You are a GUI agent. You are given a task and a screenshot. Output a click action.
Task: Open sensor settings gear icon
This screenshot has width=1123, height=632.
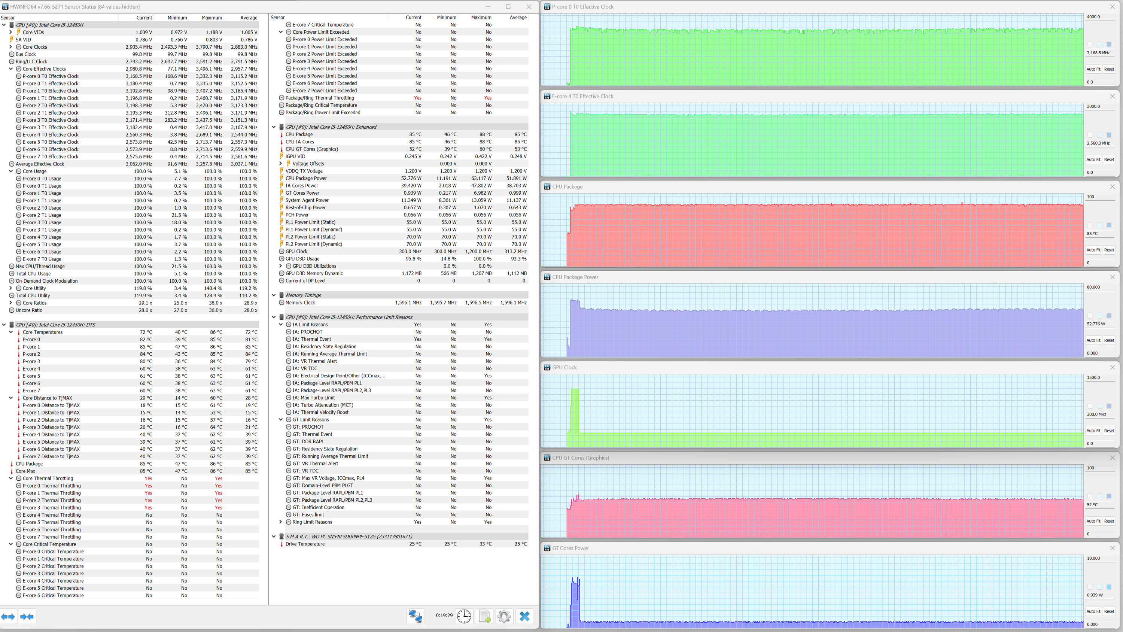pyautogui.click(x=504, y=616)
